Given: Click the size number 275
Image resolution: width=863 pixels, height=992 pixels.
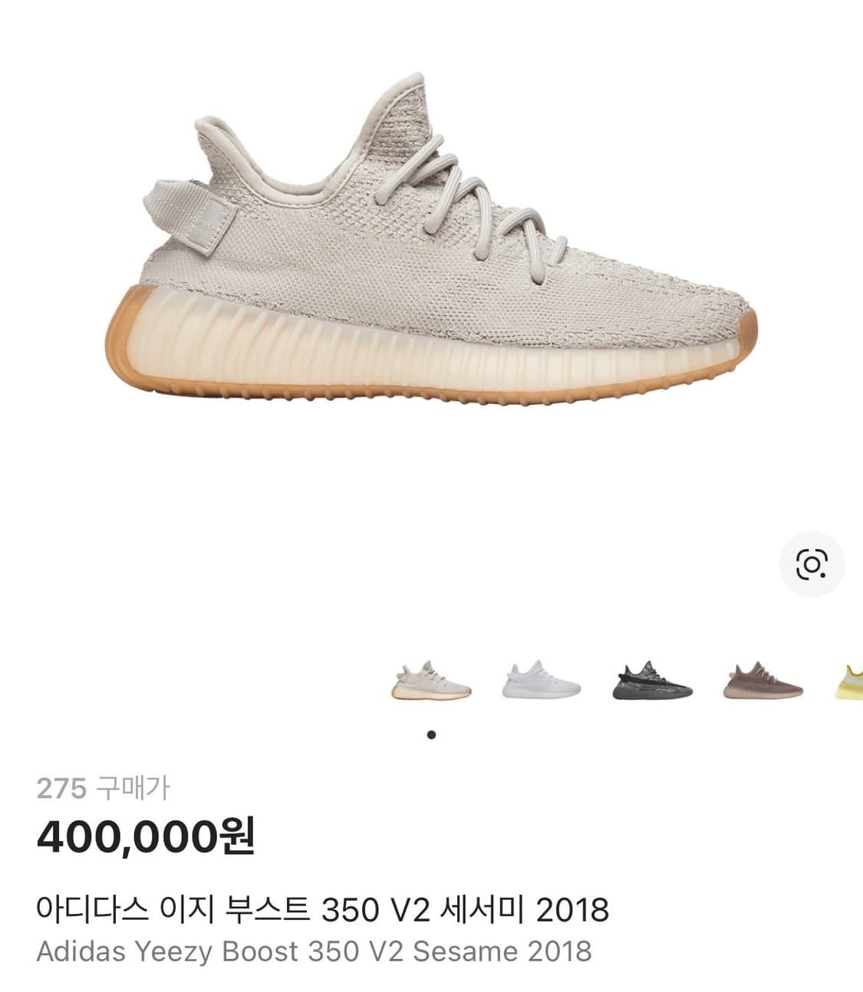Looking at the screenshot, I should (61, 788).
